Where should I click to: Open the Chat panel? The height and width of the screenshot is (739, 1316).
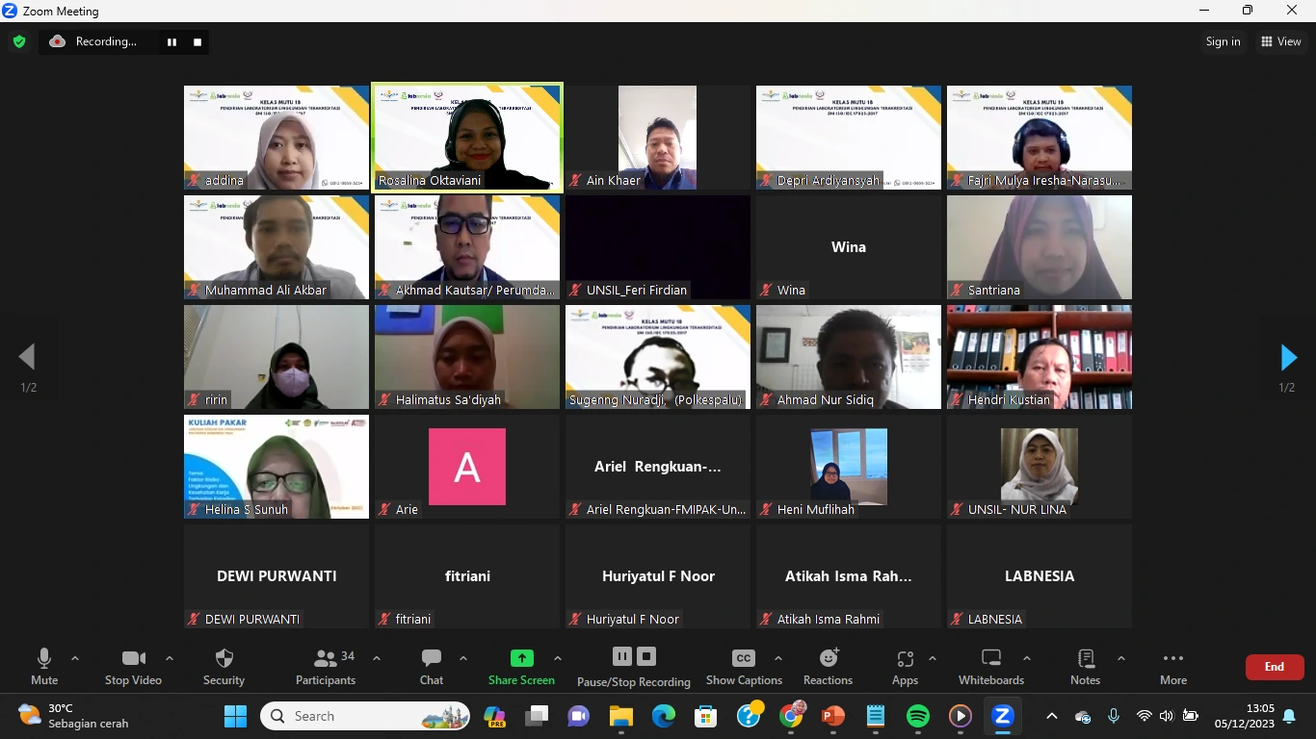pos(432,659)
